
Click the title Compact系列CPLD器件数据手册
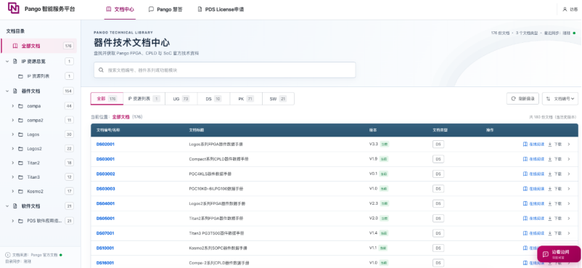click(x=218, y=159)
